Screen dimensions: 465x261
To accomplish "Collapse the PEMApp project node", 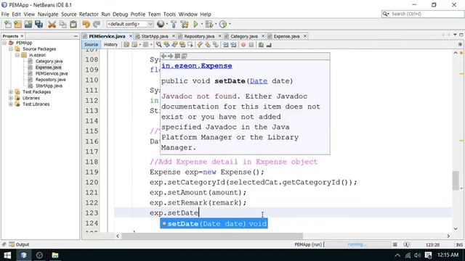I will [x=4, y=43].
